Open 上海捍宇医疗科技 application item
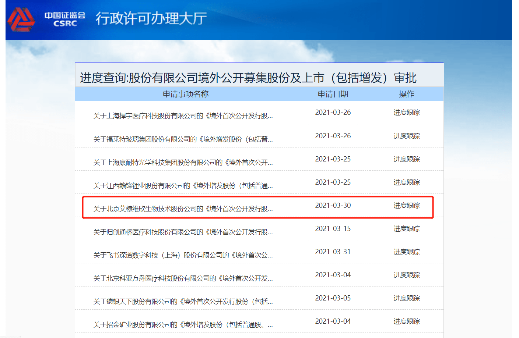The image size is (519, 338). click(183, 116)
